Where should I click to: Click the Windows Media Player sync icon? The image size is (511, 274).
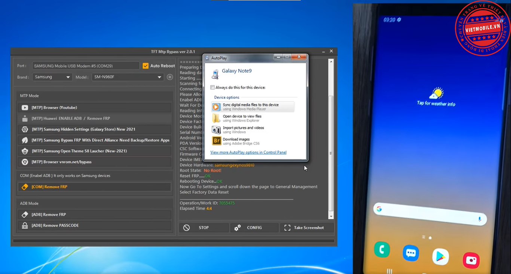pos(216,107)
